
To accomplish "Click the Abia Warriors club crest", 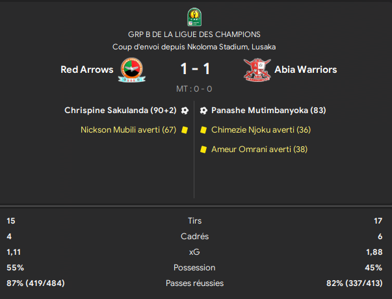I will [257, 70].
